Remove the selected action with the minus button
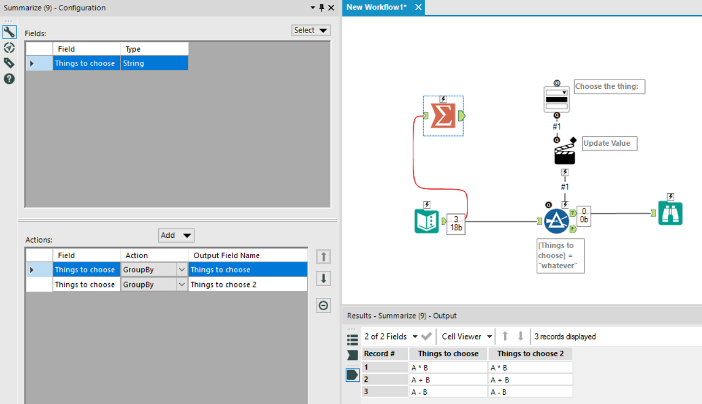Screen dimensions: 702x404 click(x=323, y=305)
